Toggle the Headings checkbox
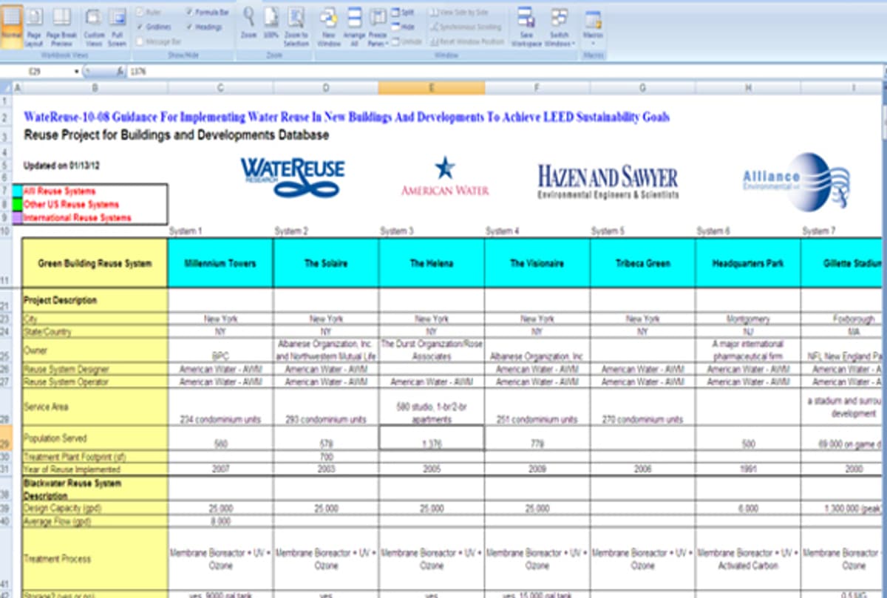The image size is (887, 598). (190, 27)
